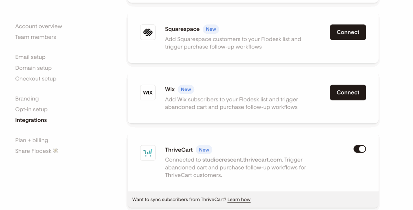The height and width of the screenshot is (210, 413).
Task: Navigate to Email setup
Action: point(30,57)
